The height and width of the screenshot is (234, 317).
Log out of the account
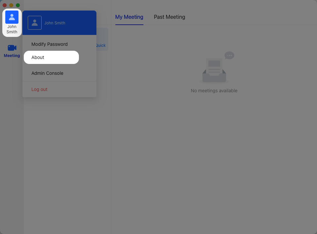click(39, 89)
